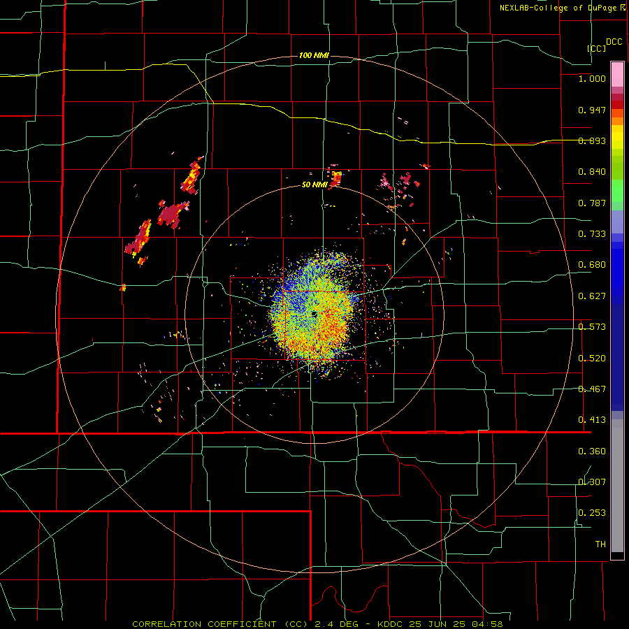The height and width of the screenshot is (629, 629).
Task: Click the pink segment of the color bar
Action: tap(617, 75)
